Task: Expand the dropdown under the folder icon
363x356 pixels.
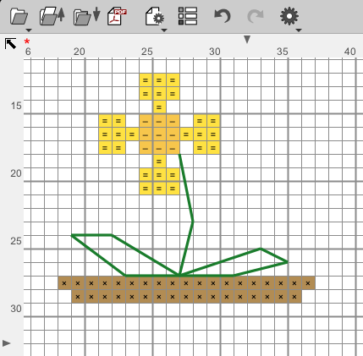Action: point(29,30)
